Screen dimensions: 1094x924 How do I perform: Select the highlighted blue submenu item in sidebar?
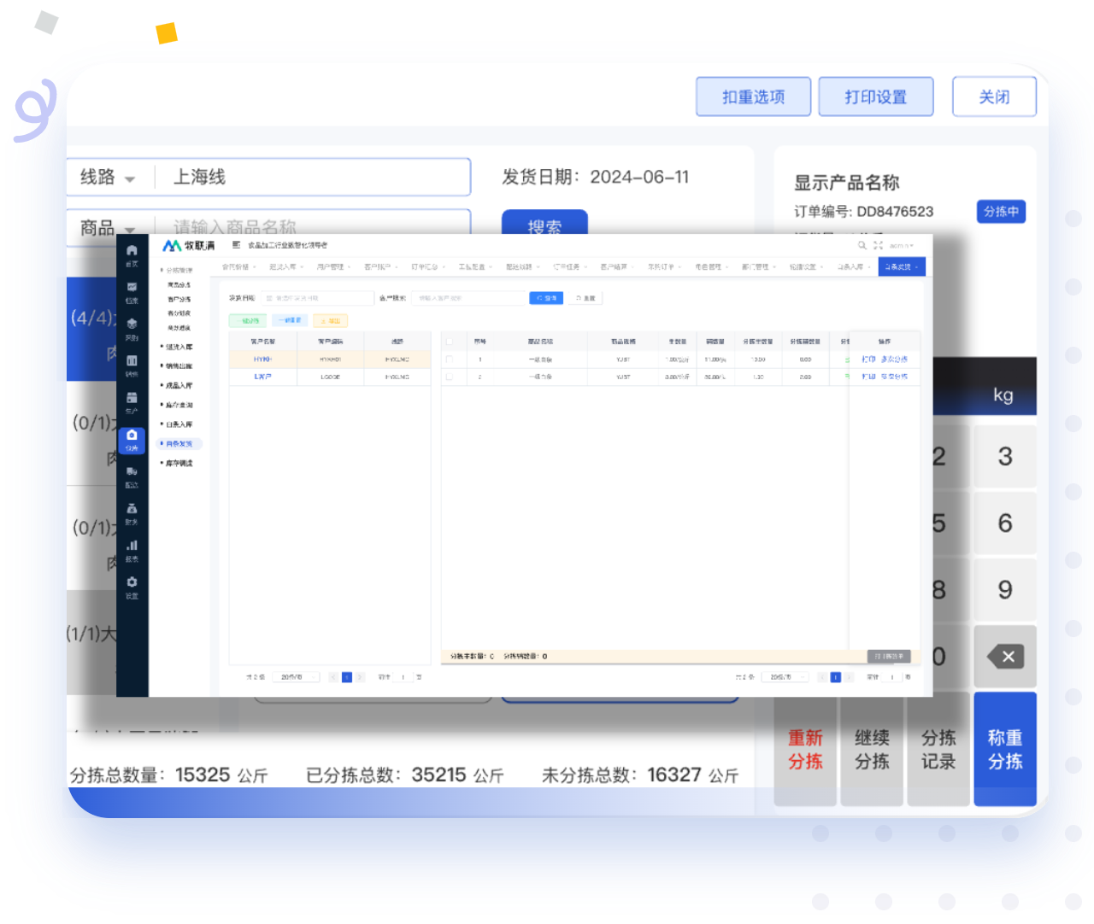[x=179, y=444]
